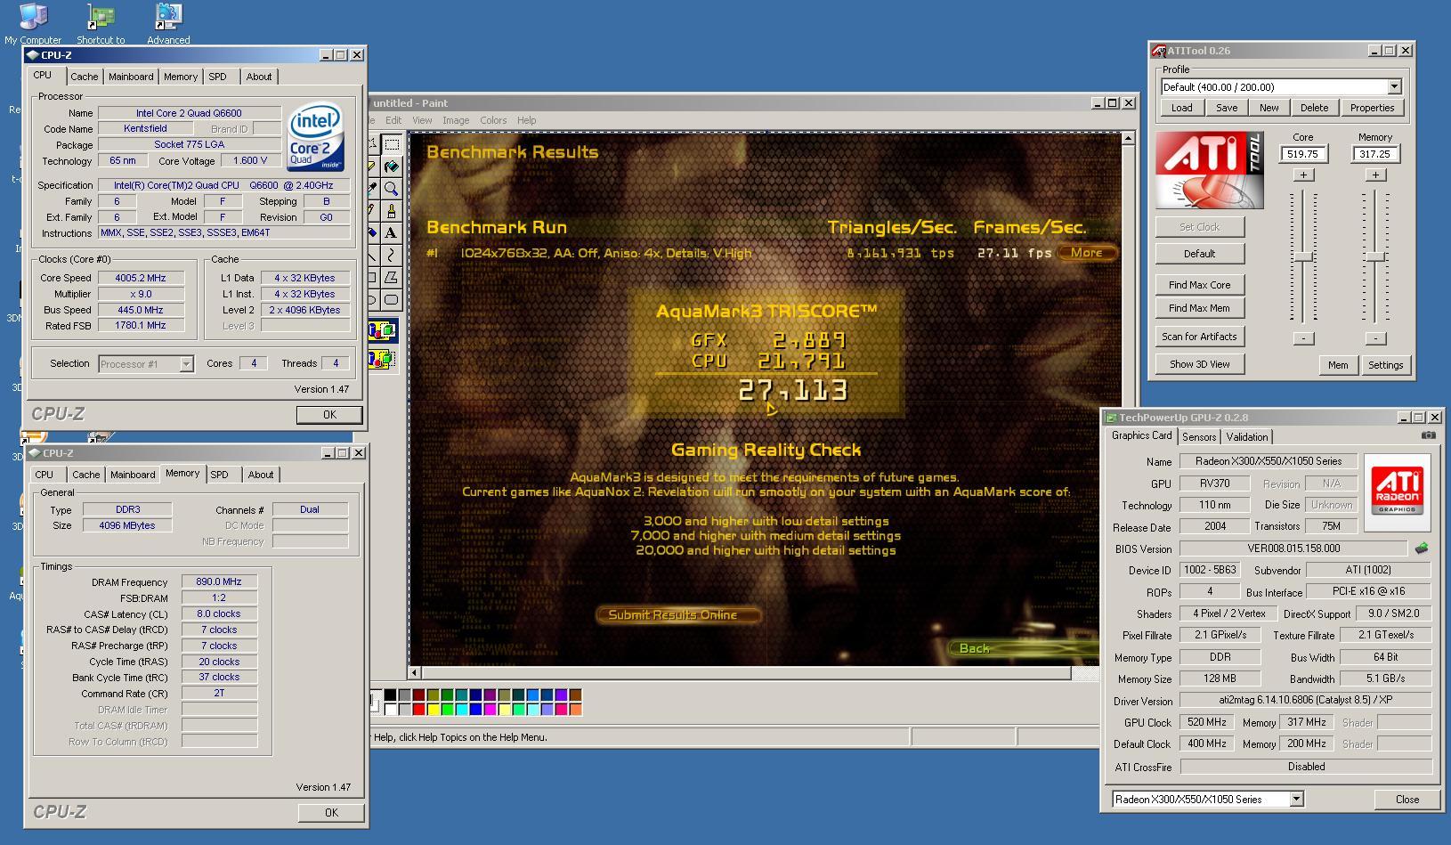Click the Core clock slider handle

(x=1303, y=257)
